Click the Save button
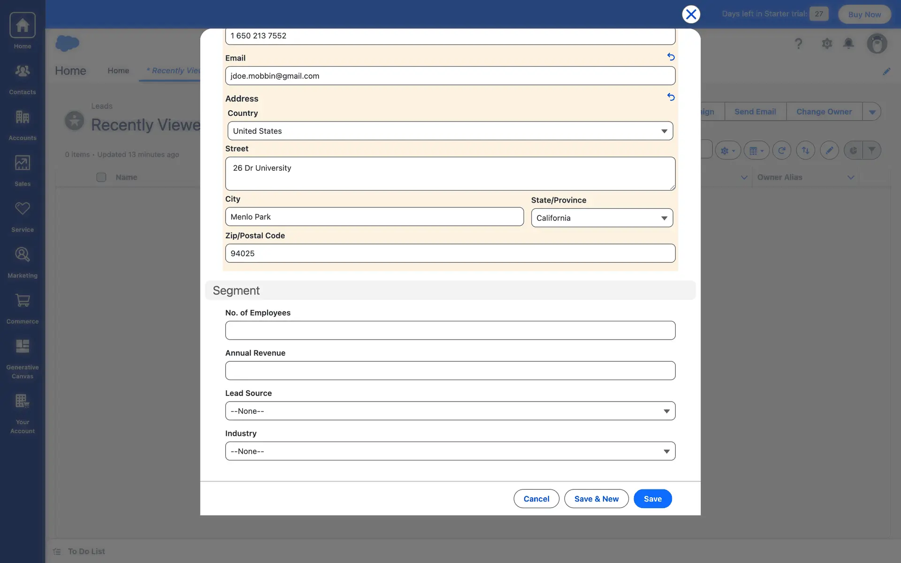The image size is (901, 563). click(652, 499)
